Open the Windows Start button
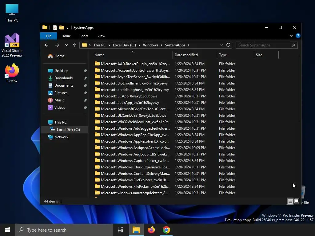This screenshot has width=315, height=236. pos(7,230)
